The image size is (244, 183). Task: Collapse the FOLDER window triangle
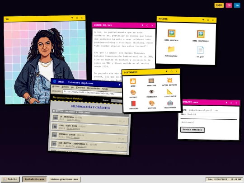point(203,20)
